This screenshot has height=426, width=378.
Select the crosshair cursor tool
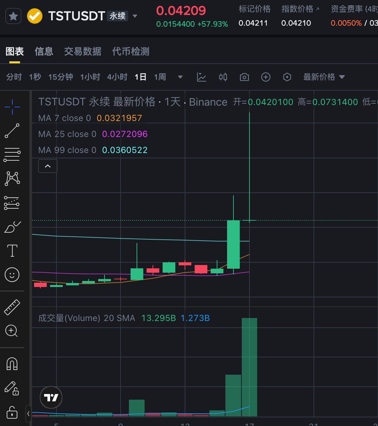[12, 107]
